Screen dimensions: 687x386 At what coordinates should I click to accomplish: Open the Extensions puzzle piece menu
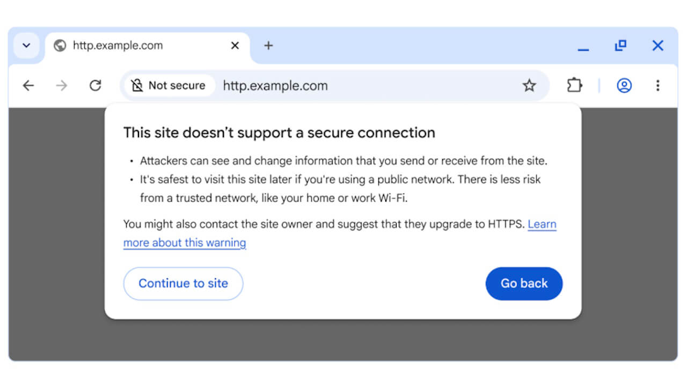tap(574, 85)
